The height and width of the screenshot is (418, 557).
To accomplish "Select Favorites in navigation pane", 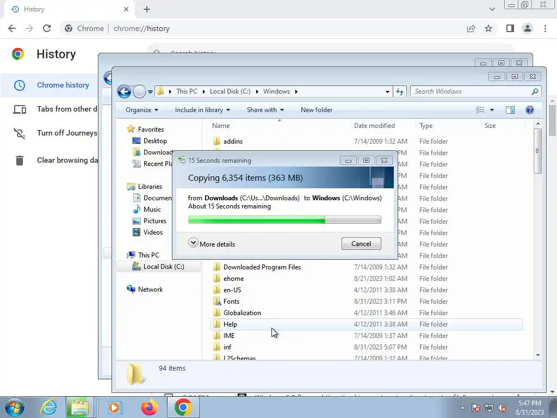I will pos(151,130).
